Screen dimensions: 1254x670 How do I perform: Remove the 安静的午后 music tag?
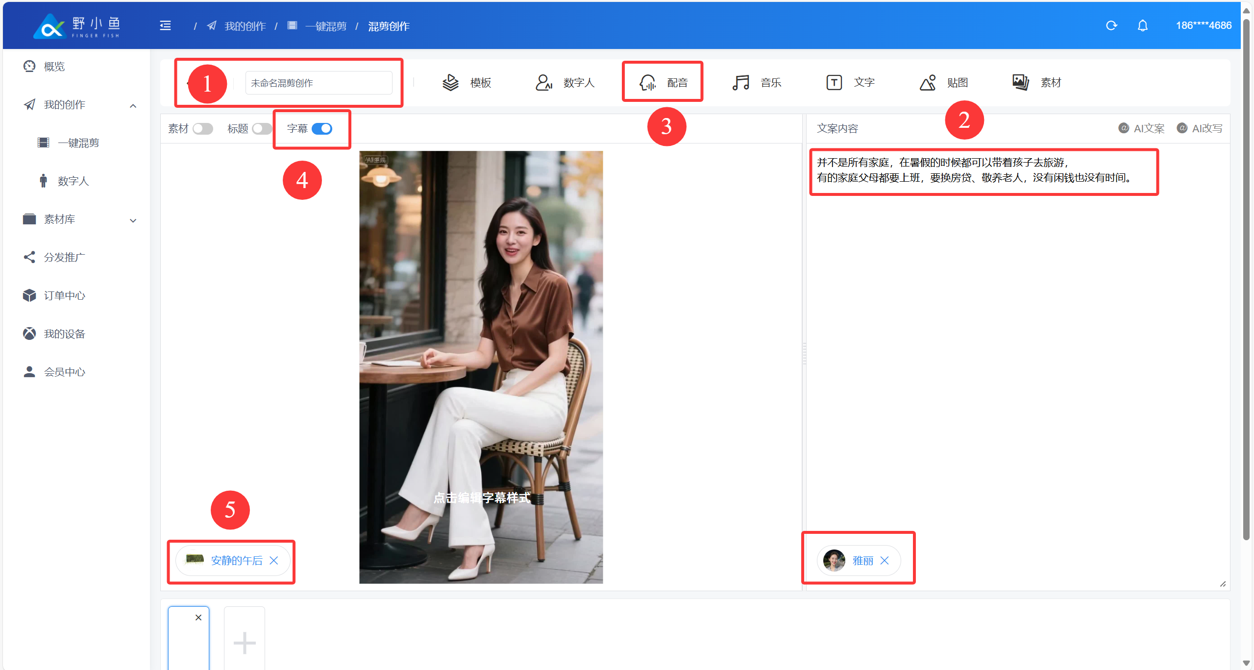pyautogui.click(x=274, y=560)
